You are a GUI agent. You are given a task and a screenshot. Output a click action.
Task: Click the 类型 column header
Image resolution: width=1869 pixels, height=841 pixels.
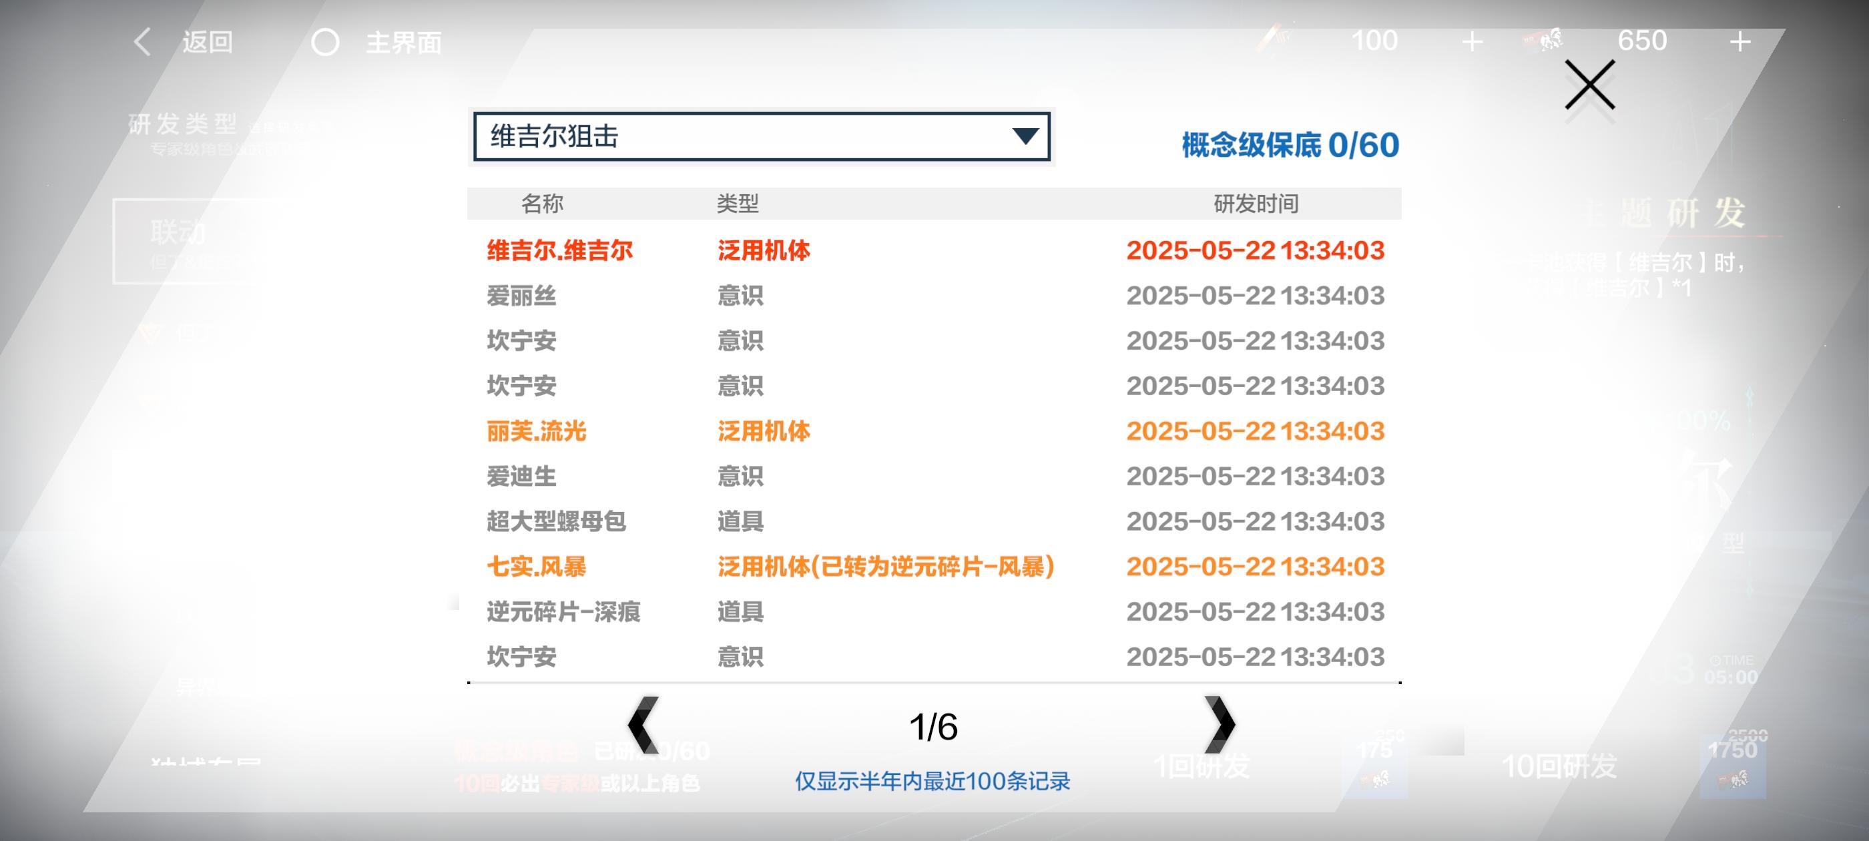click(x=737, y=204)
